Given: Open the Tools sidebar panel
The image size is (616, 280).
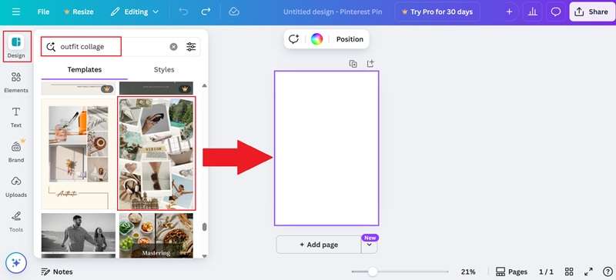Looking at the screenshot, I should click(x=16, y=221).
